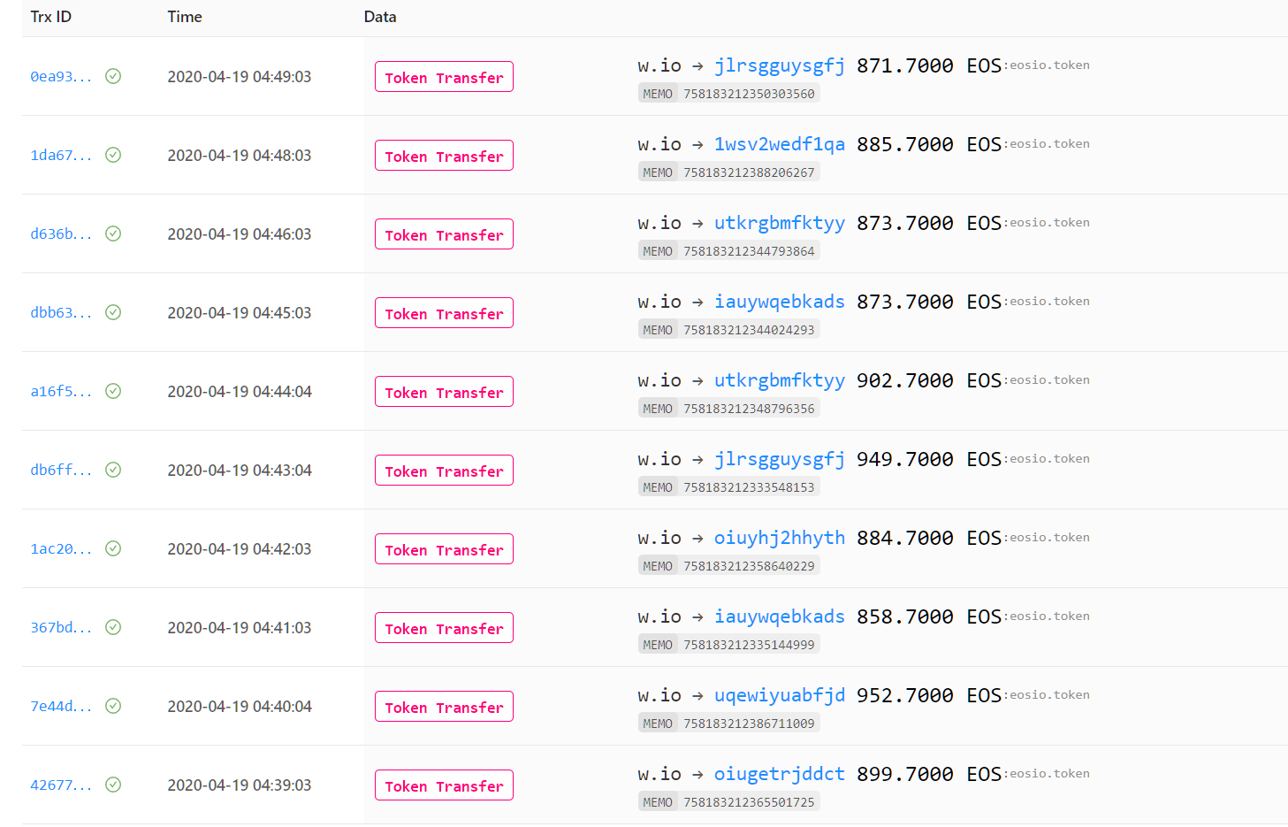Select memo 758183212365501725
The image size is (1288, 827).
[749, 802]
